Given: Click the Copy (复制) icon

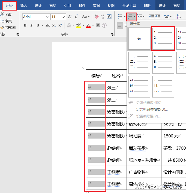Looking at the screenshot, I should pyautogui.click(x=2, y=21).
